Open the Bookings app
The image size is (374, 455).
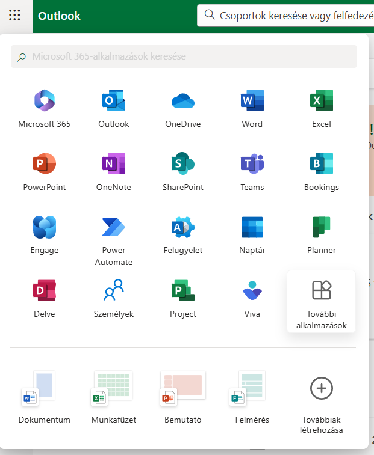[x=321, y=172]
